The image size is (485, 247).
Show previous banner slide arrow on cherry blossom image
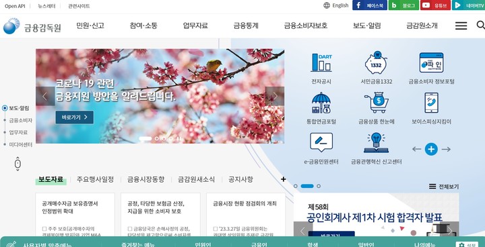point(45,96)
